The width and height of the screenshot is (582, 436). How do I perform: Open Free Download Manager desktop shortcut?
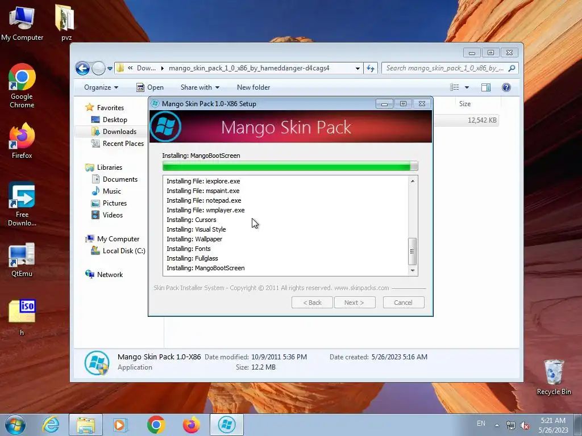tap(22, 204)
